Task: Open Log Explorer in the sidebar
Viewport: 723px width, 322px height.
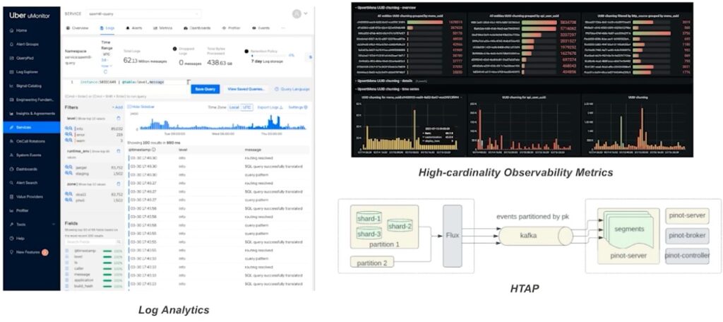Action: pos(26,71)
